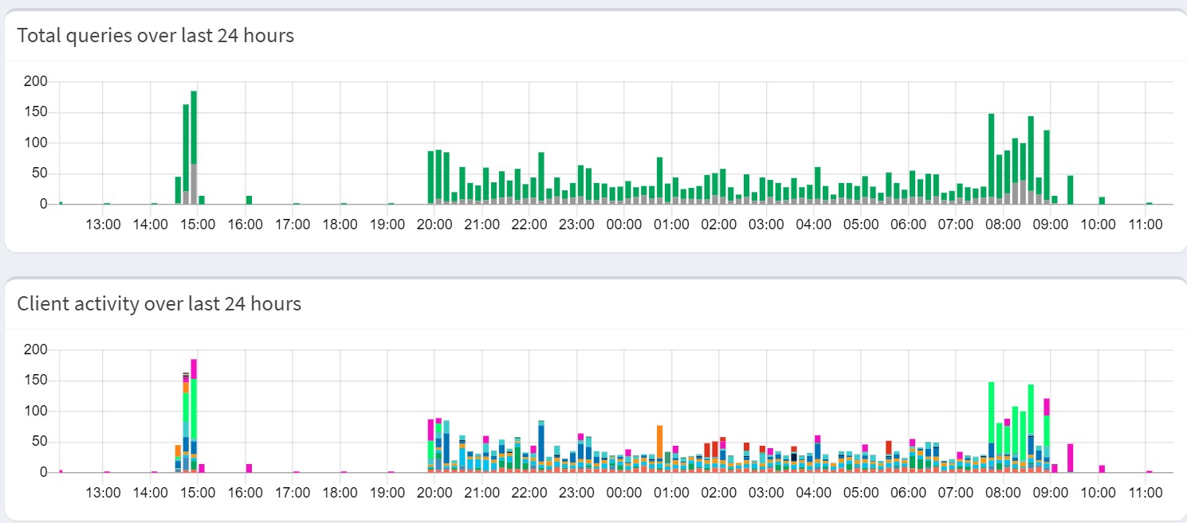Image resolution: width=1187 pixels, height=523 pixels.
Task: Click the magenta 10:00 bar in Client activity chart
Action: (x=1102, y=469)
